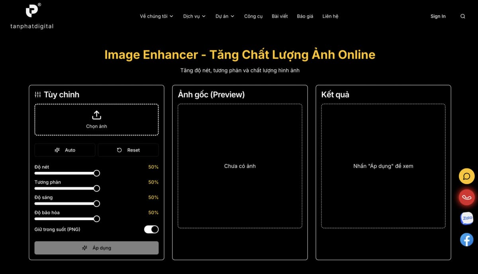Screen dimensions: 478x274
Task: Expand the Dịch vụ menu
Action: [194, 16]
